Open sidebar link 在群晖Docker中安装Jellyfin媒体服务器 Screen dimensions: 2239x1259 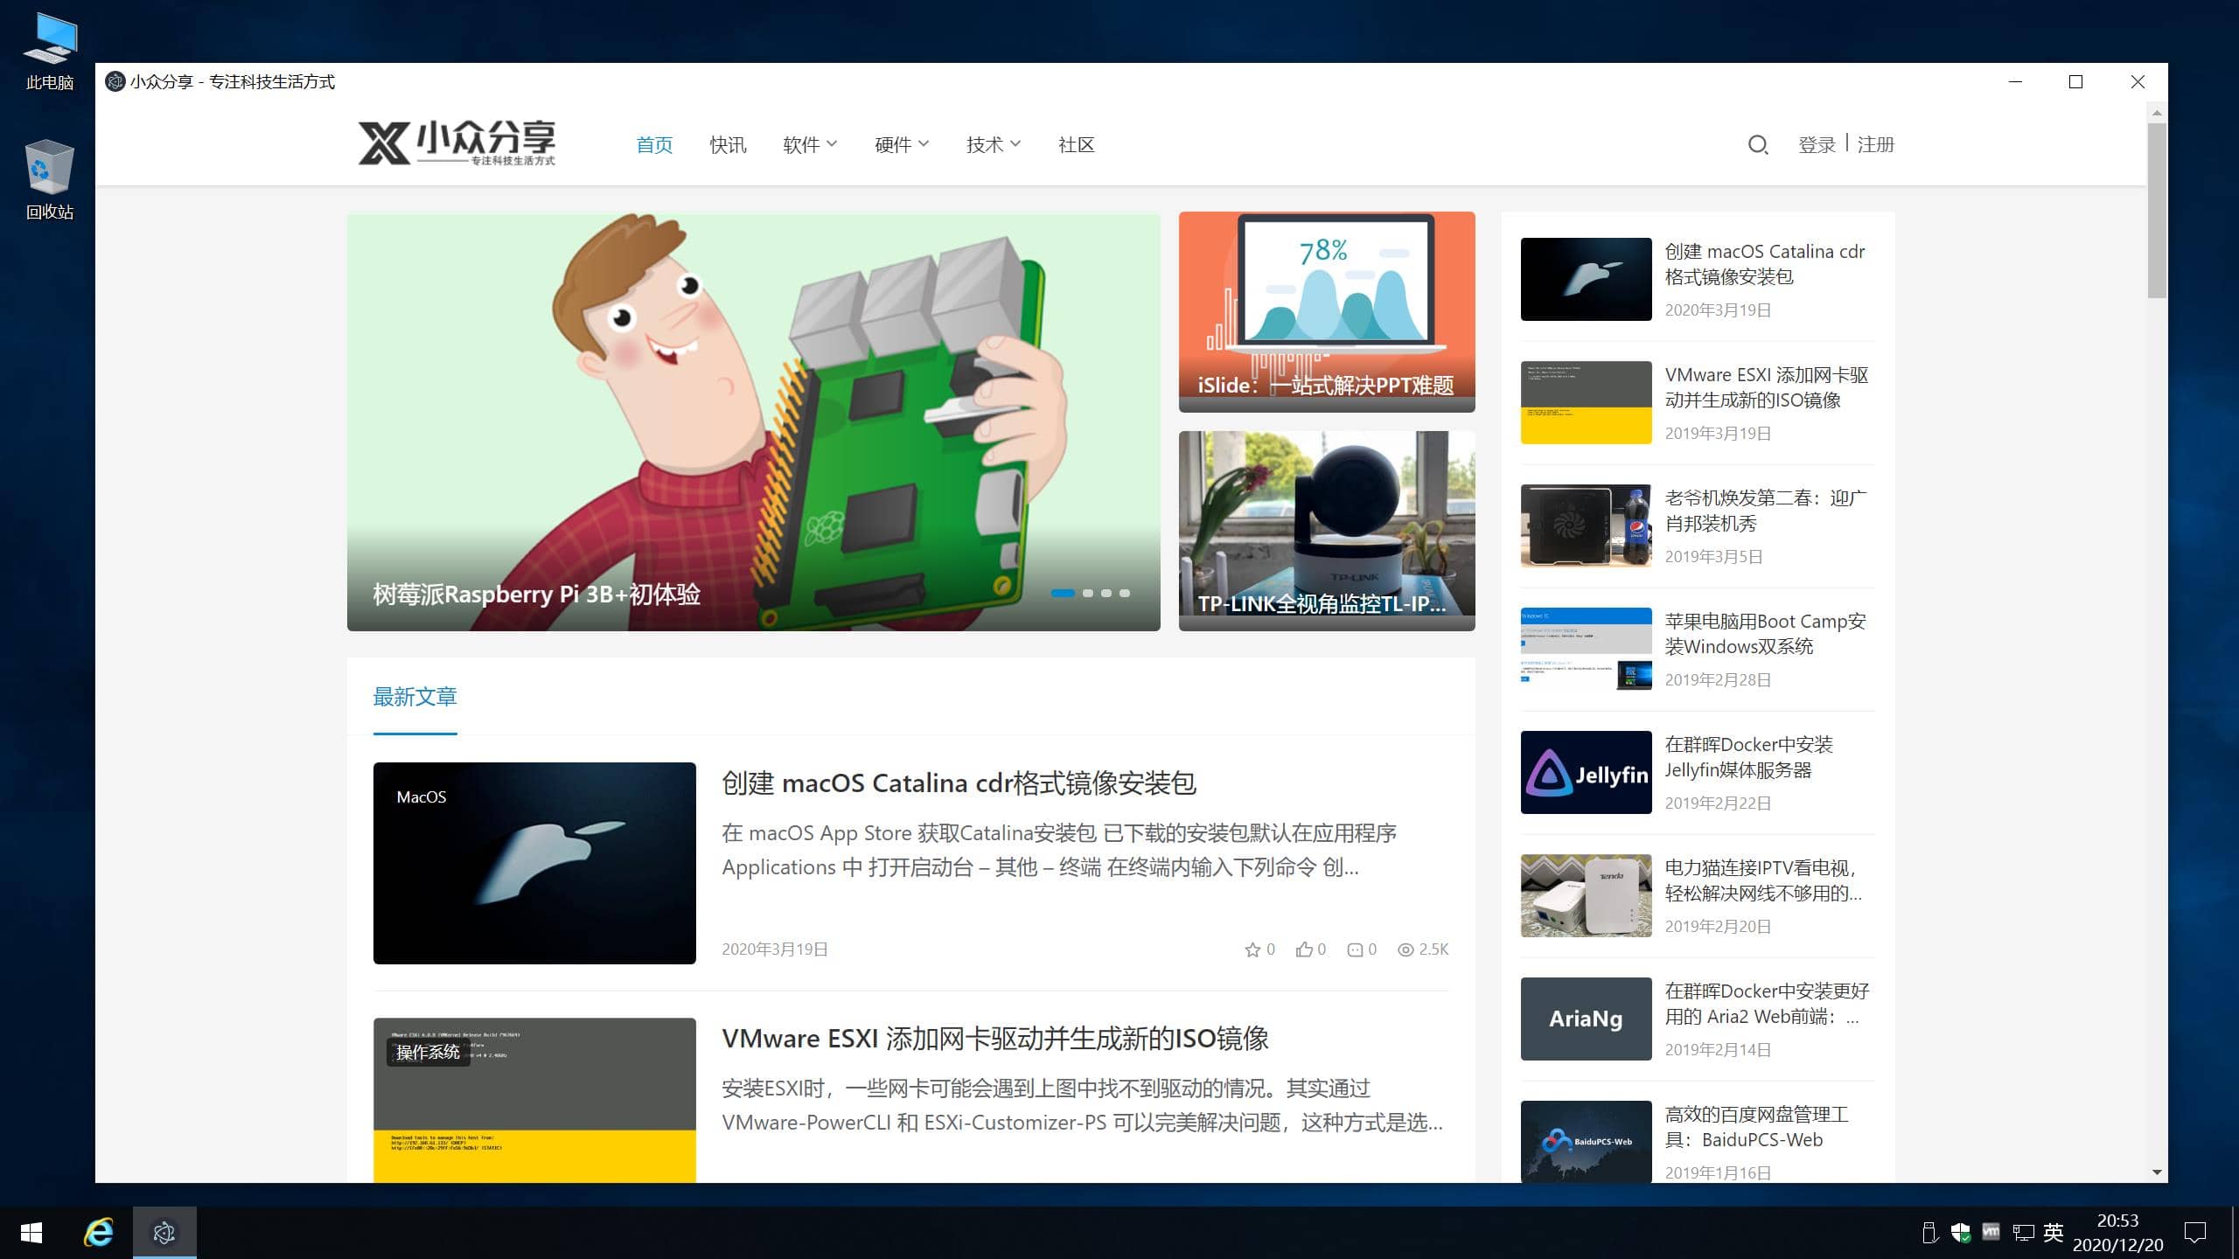point(1748,757)
